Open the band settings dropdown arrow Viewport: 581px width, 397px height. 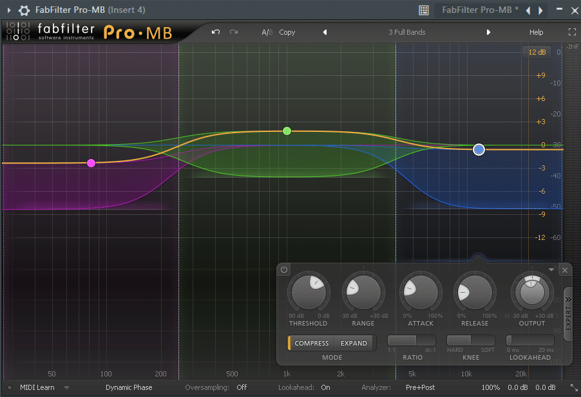click(x=551, y=270)
